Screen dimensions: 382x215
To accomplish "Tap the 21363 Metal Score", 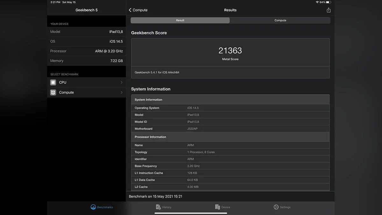I will coord(230,51).
